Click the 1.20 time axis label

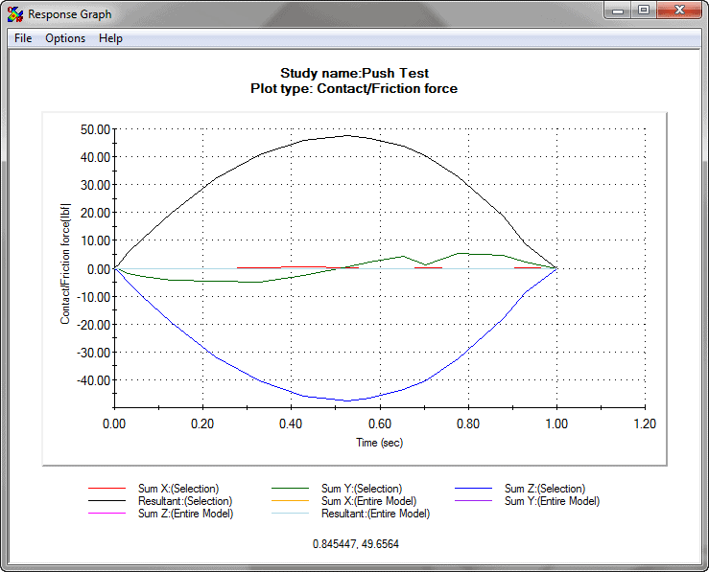(x=645, y=423)
